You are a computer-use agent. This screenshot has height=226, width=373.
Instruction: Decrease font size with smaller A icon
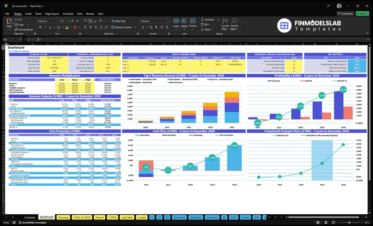tap(77, 21)
